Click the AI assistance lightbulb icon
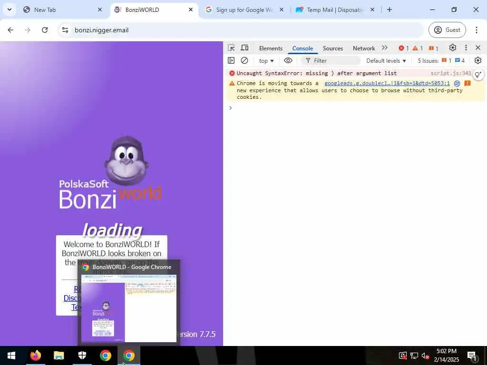487x365 pixels. (x=478, y=75)
